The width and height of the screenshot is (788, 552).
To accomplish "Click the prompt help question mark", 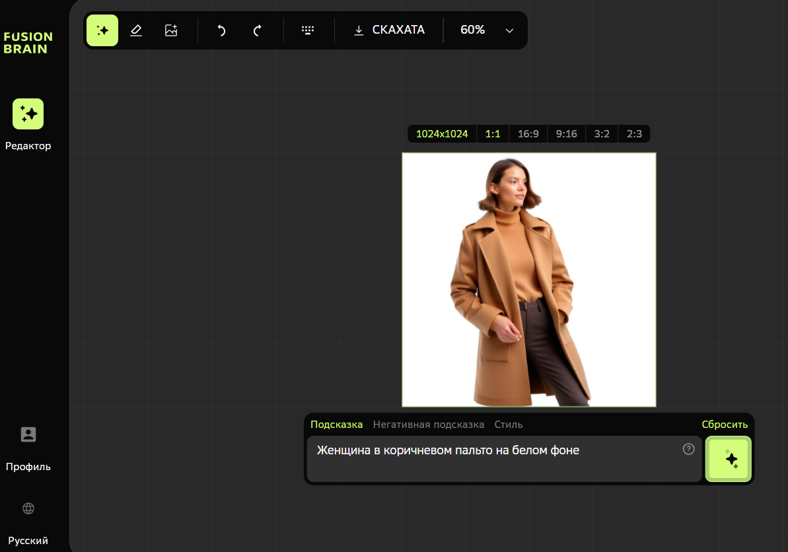I will pyautogui.click(x=688, y=449).
